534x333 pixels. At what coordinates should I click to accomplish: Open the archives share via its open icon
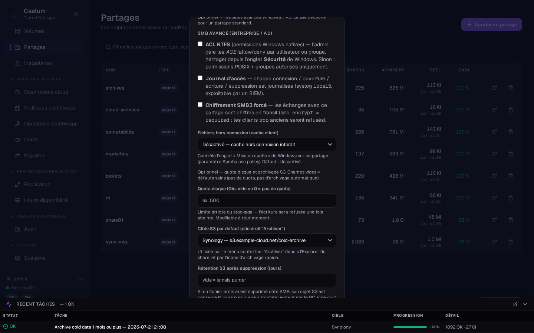click(495, 88)
